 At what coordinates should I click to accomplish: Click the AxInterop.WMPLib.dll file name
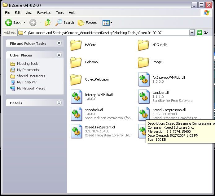169,77
